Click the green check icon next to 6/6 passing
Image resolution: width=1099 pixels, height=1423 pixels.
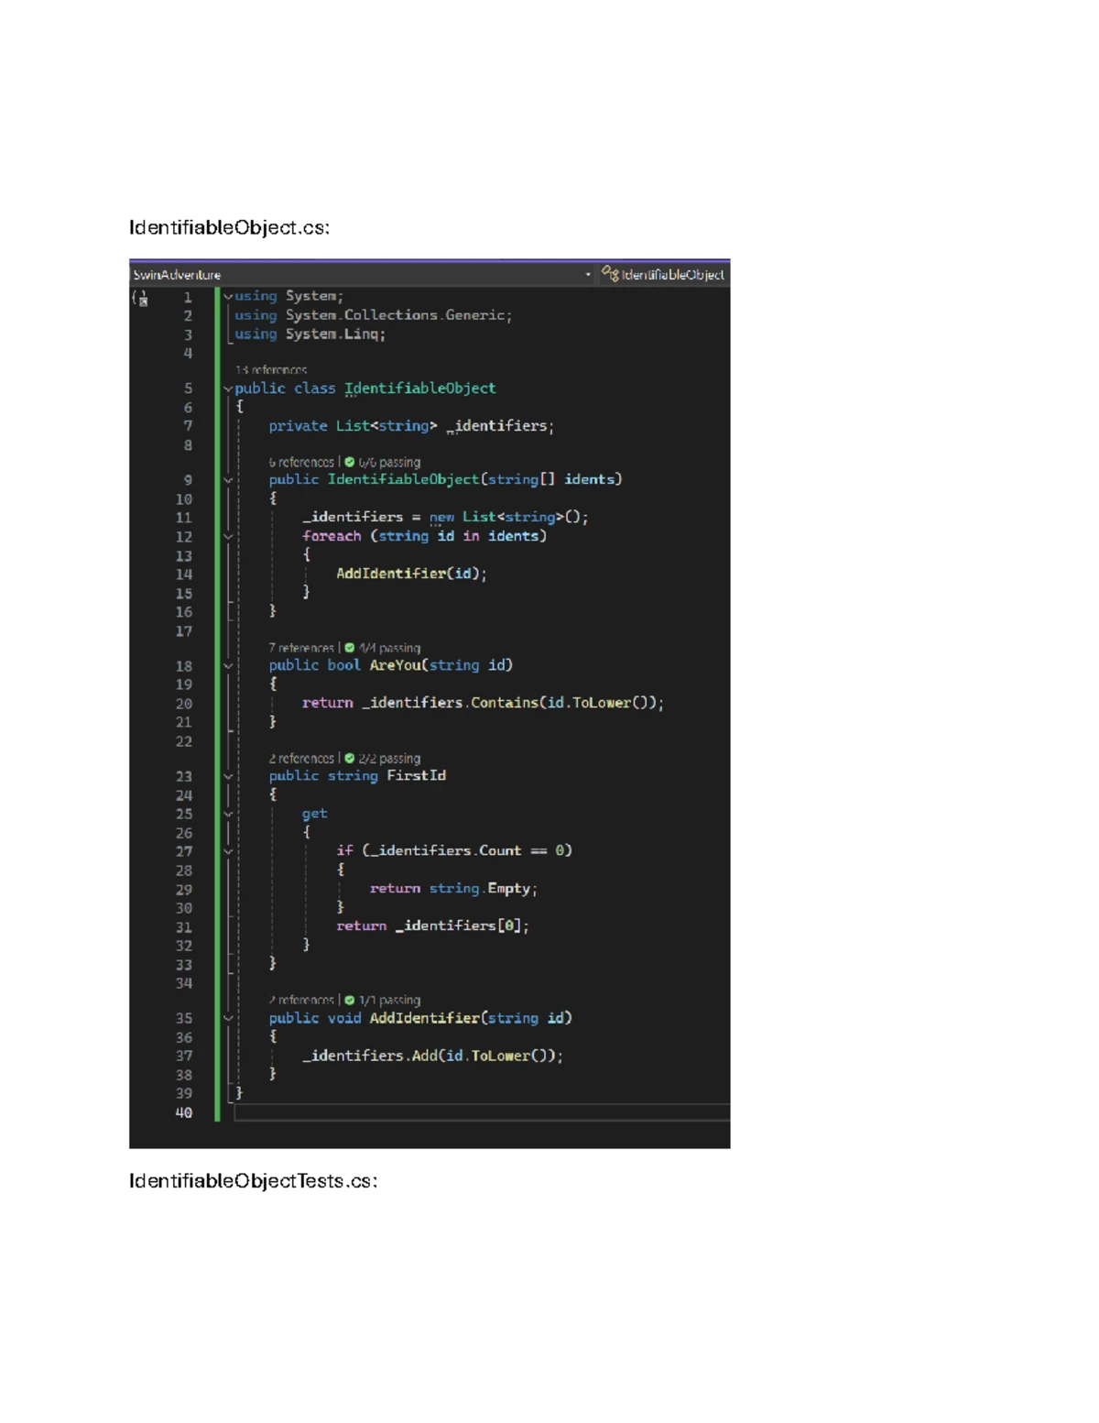349,463
